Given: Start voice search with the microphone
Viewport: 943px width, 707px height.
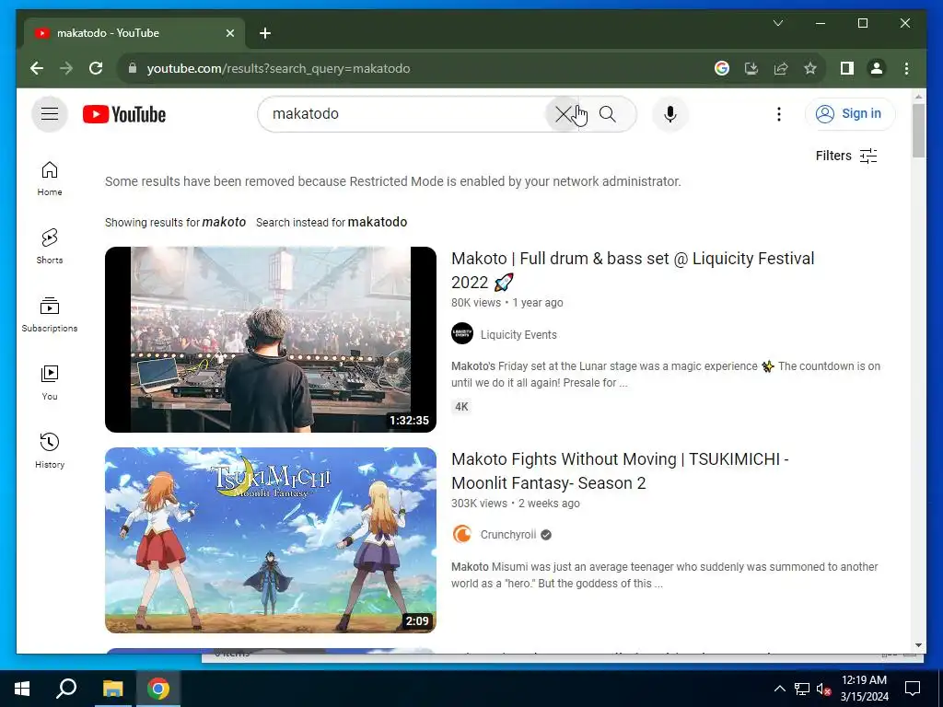Looking at the screenshot, I should tap(670, 114).
